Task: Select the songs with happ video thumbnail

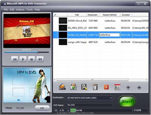Action: pyautogui.click(x=63, y=42)
